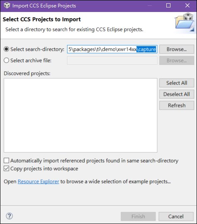Click the disabled Finish button

coord(138,217)
